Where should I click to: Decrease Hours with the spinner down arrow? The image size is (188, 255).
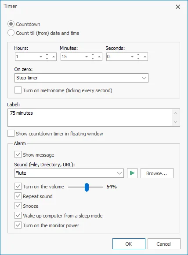tap(47, 58)
